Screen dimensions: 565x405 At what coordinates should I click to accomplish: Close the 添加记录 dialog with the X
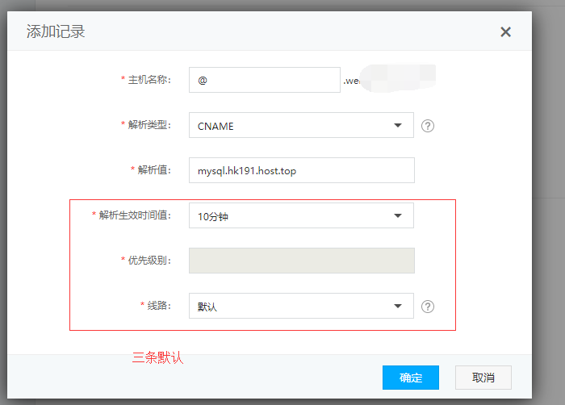coord(505,32)
